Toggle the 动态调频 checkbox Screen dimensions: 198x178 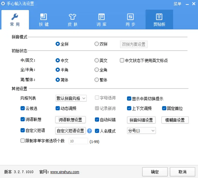pyautogui.click(x=66, y=108)
